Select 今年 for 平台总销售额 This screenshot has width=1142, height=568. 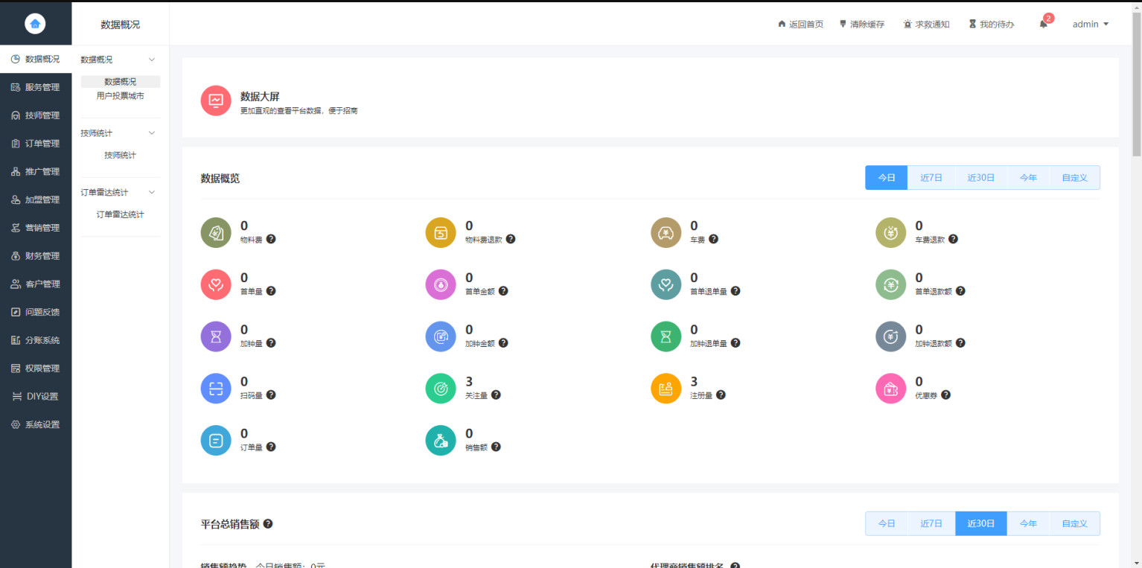[1028, 523]
